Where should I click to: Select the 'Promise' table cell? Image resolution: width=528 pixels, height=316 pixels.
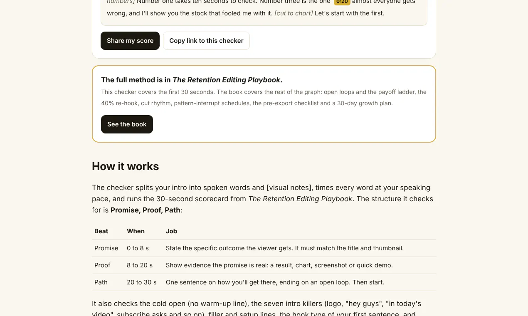(106, 248)
